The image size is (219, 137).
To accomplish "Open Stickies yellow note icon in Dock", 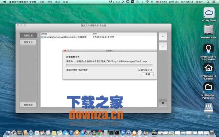I will tap(54, 133).
